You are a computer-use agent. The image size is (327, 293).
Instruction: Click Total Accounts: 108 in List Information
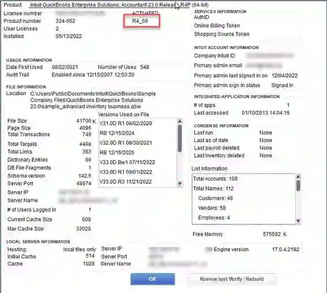click(x=215, y=179)
